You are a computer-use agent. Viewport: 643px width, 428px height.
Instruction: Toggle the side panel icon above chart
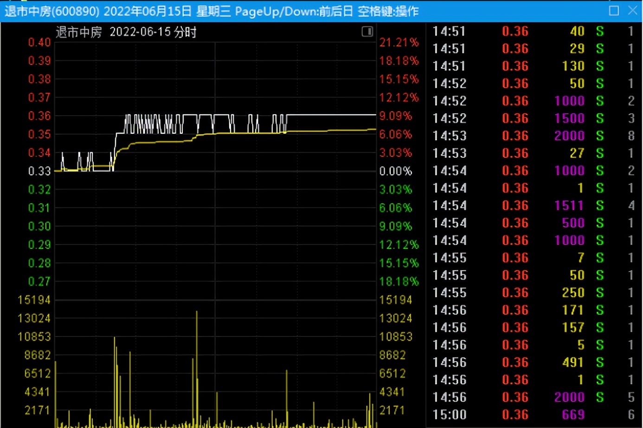(x=367, y=32)
